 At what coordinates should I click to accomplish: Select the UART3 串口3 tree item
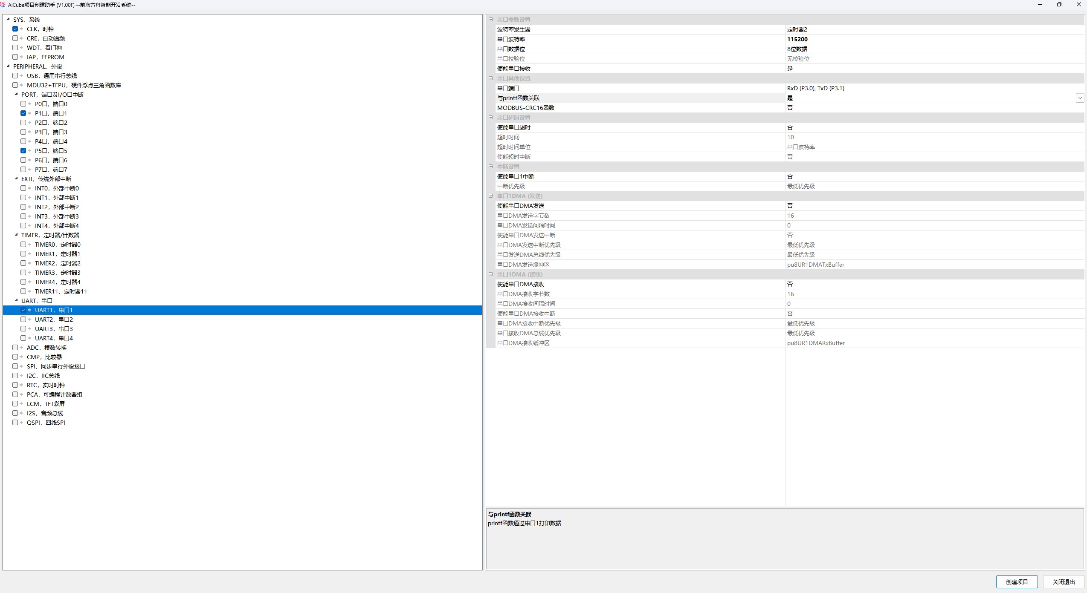click(54, 329)
